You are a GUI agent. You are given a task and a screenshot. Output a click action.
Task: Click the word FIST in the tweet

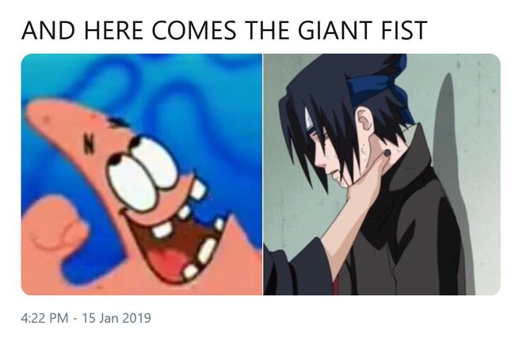coord(404,30)
